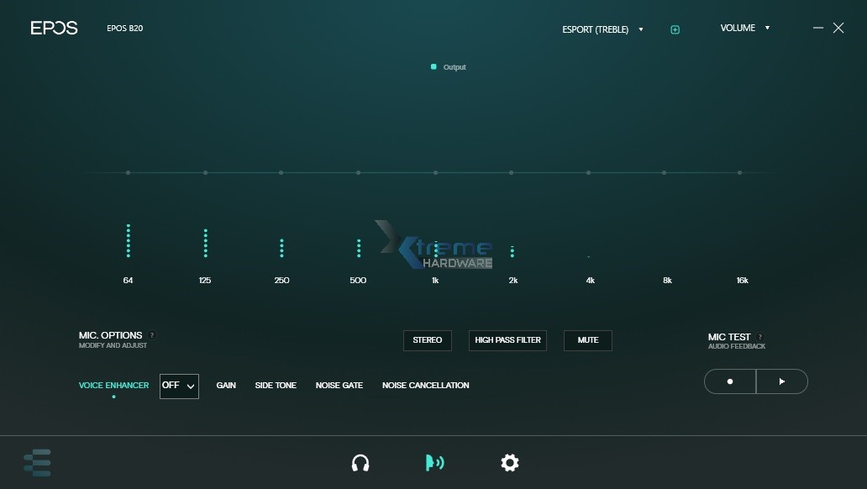This screenshot has height=489, width=867.
Task: Click the Mic Test help question mark
Action: point(759,337)
